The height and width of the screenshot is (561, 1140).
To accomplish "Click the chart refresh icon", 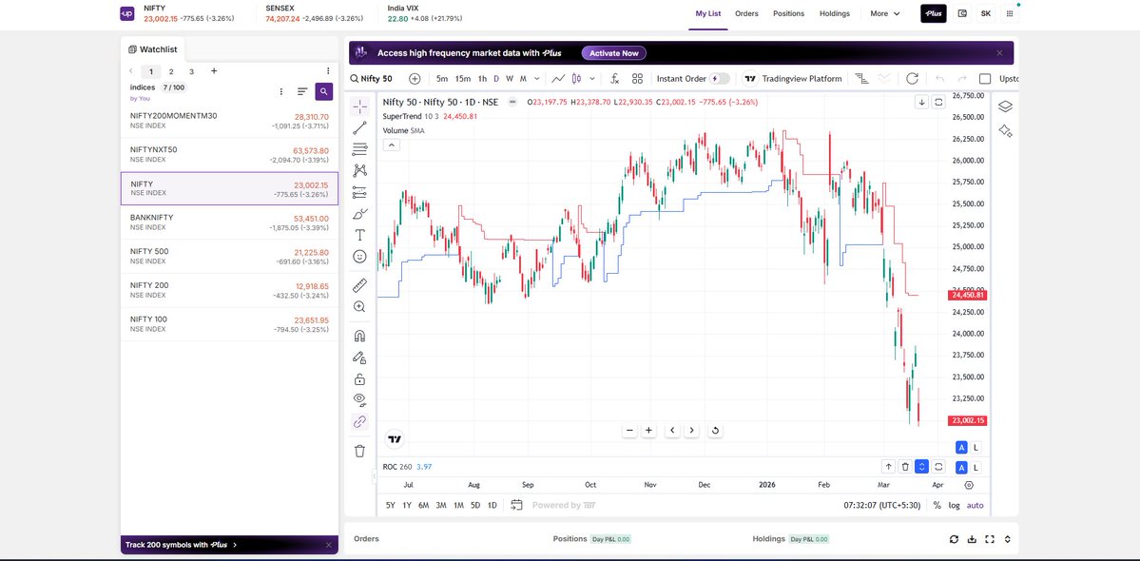I will click(912, 79).
